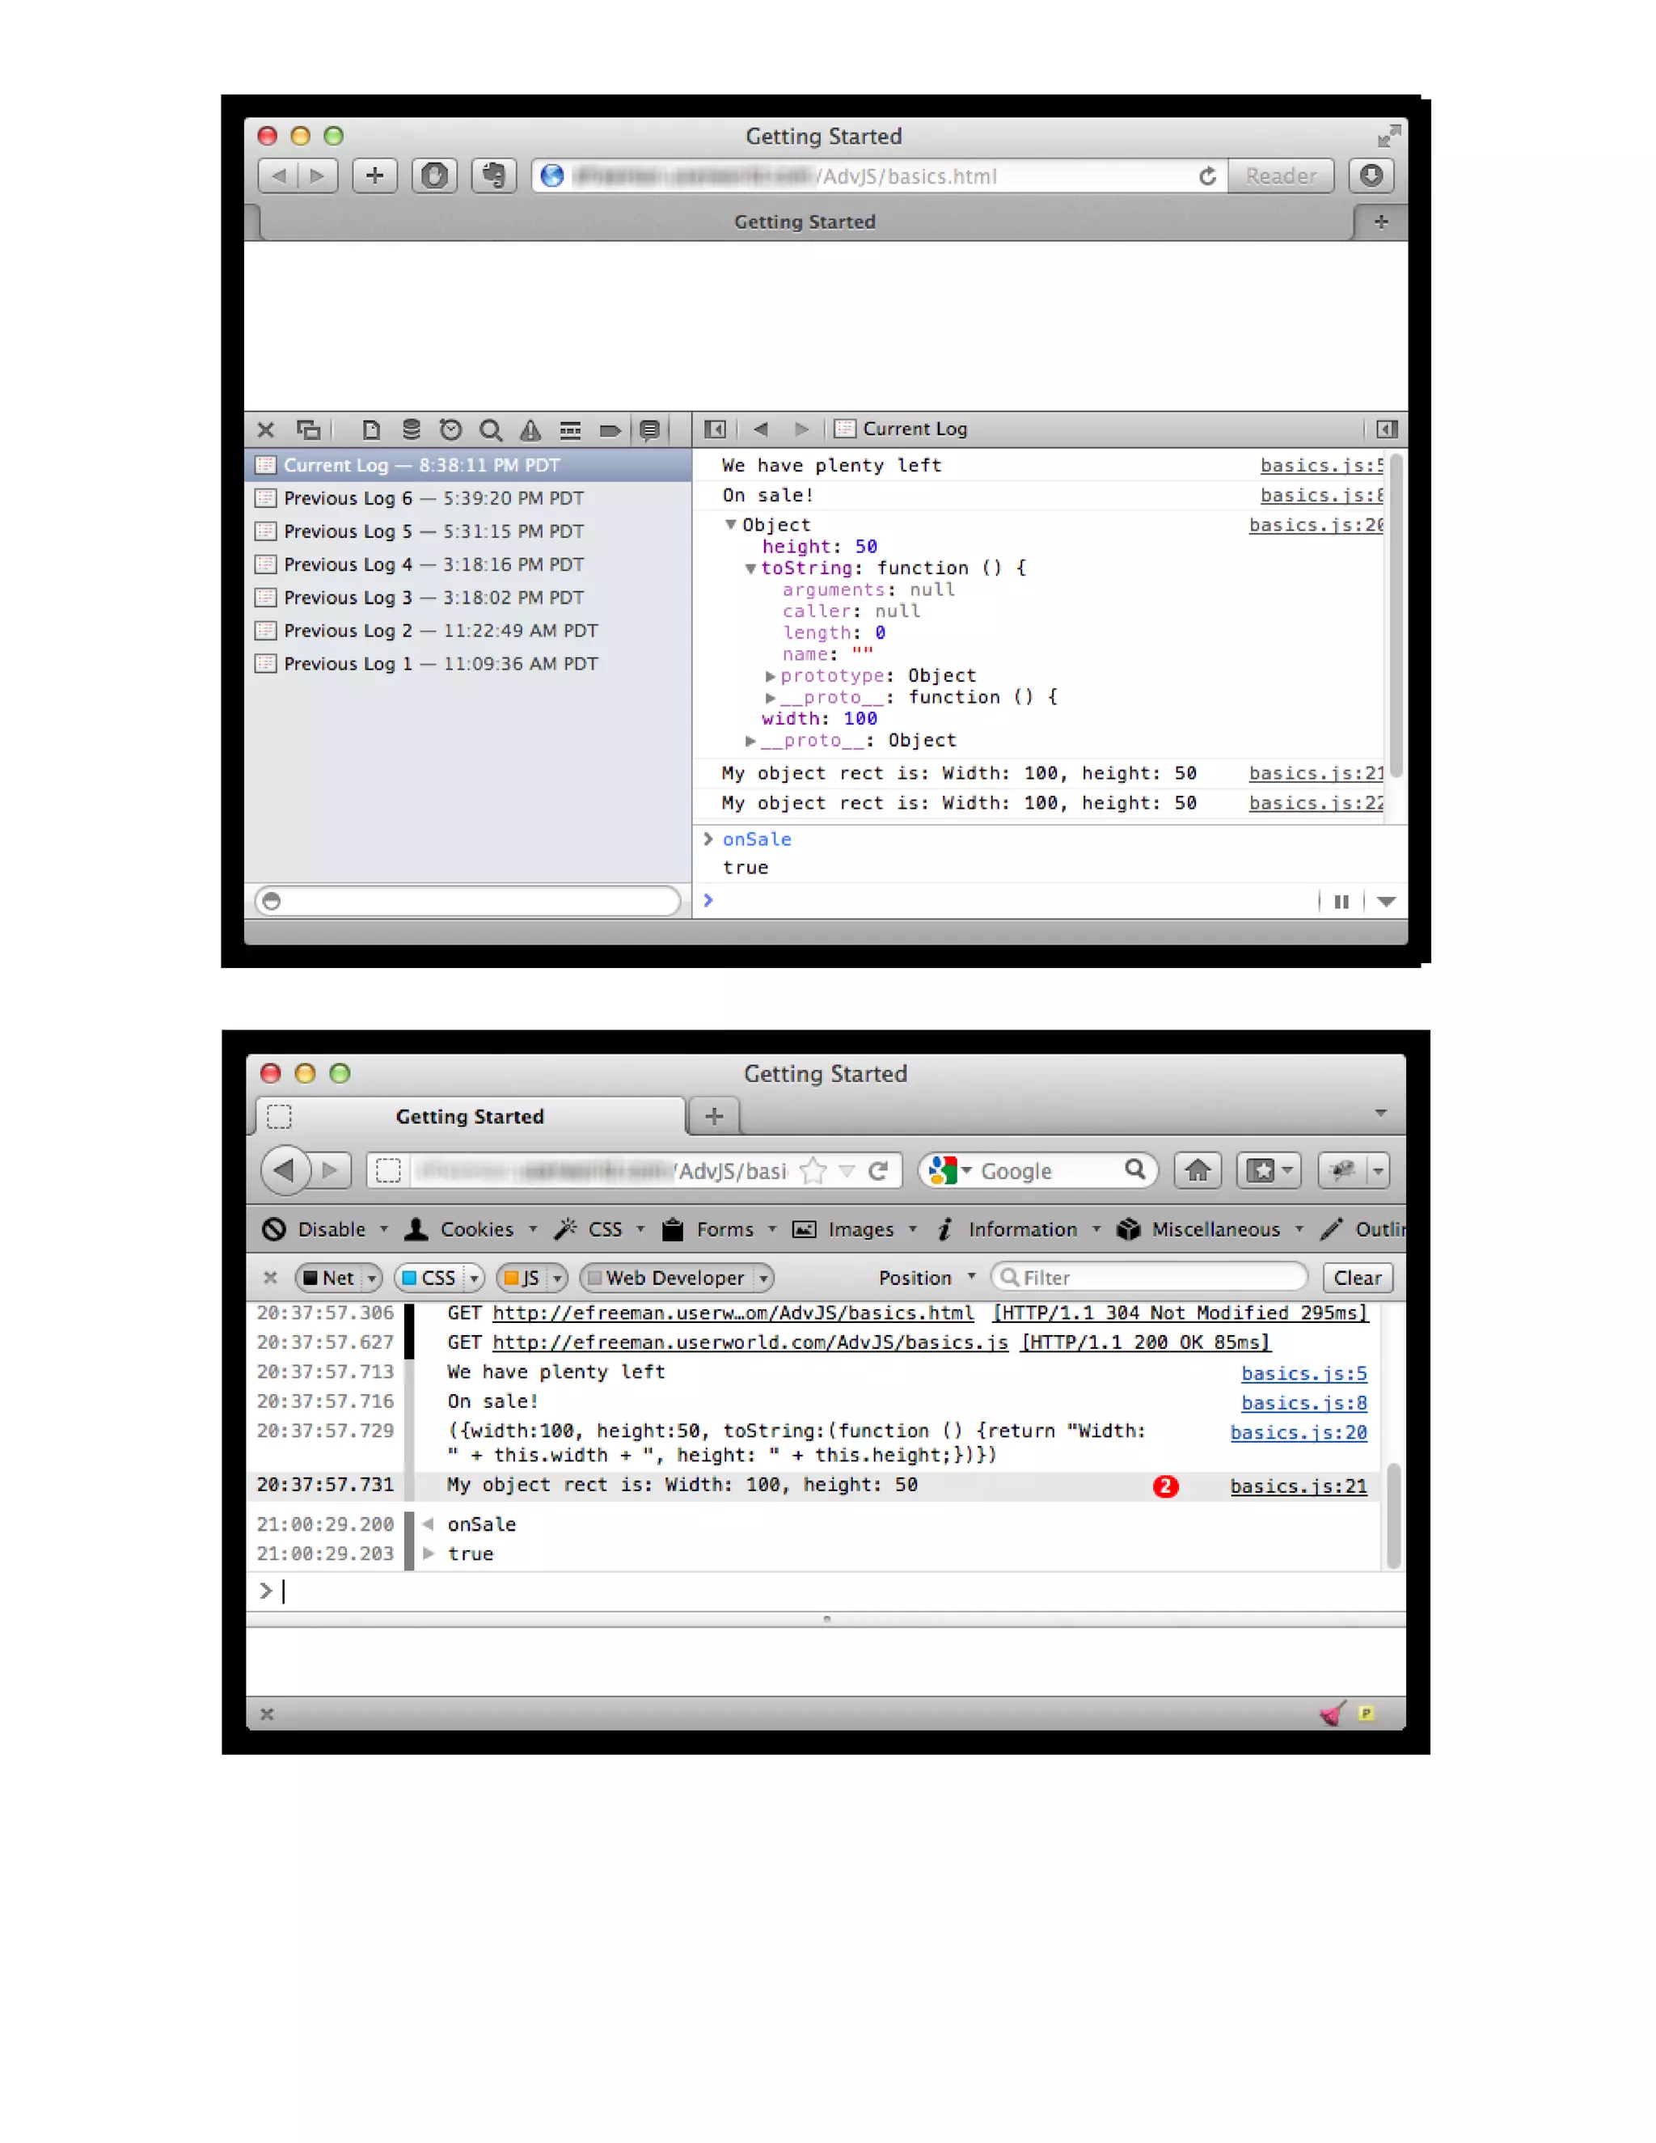Viewport: 1656px width, 2143px height.
Task: Open the basics.js:21 link in the Firefox console
Action: click(1298, 1486)
